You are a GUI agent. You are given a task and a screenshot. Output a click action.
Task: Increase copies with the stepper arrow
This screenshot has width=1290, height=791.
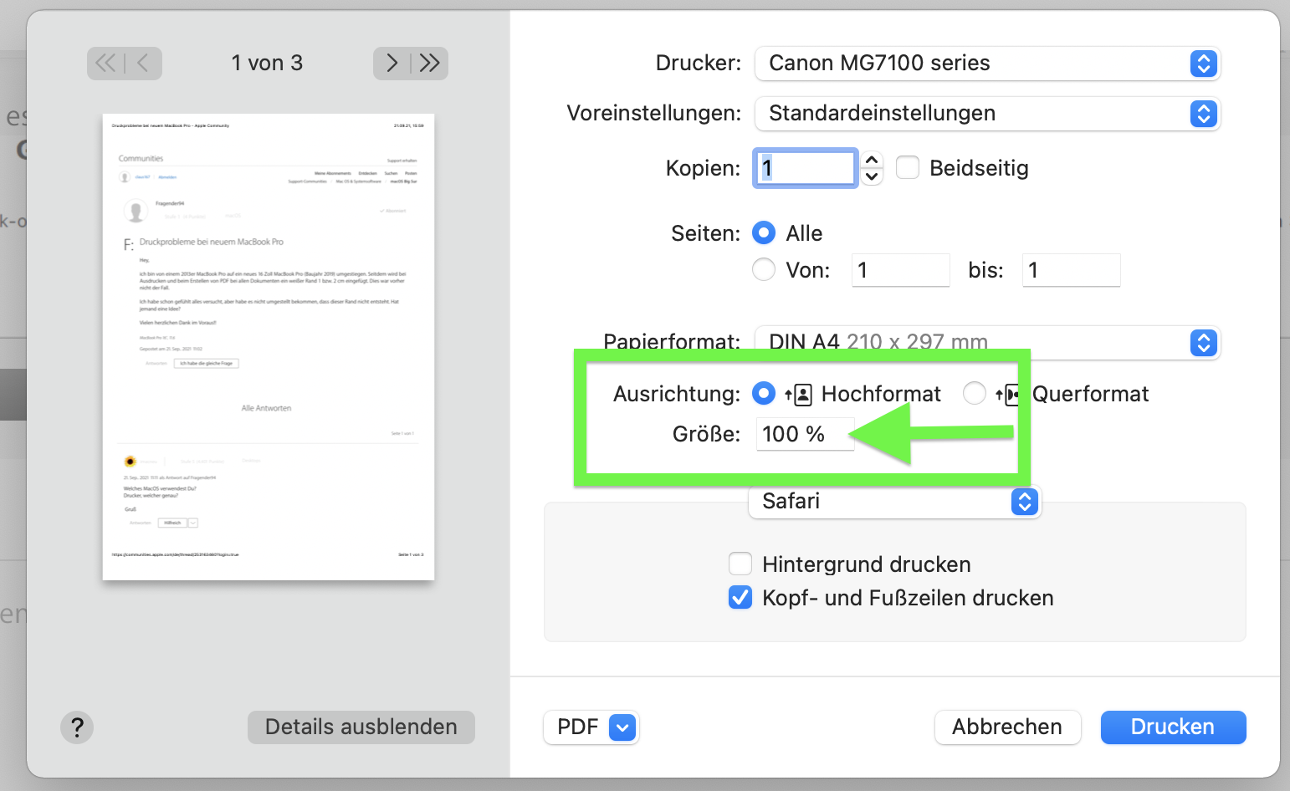coord(872,160)
